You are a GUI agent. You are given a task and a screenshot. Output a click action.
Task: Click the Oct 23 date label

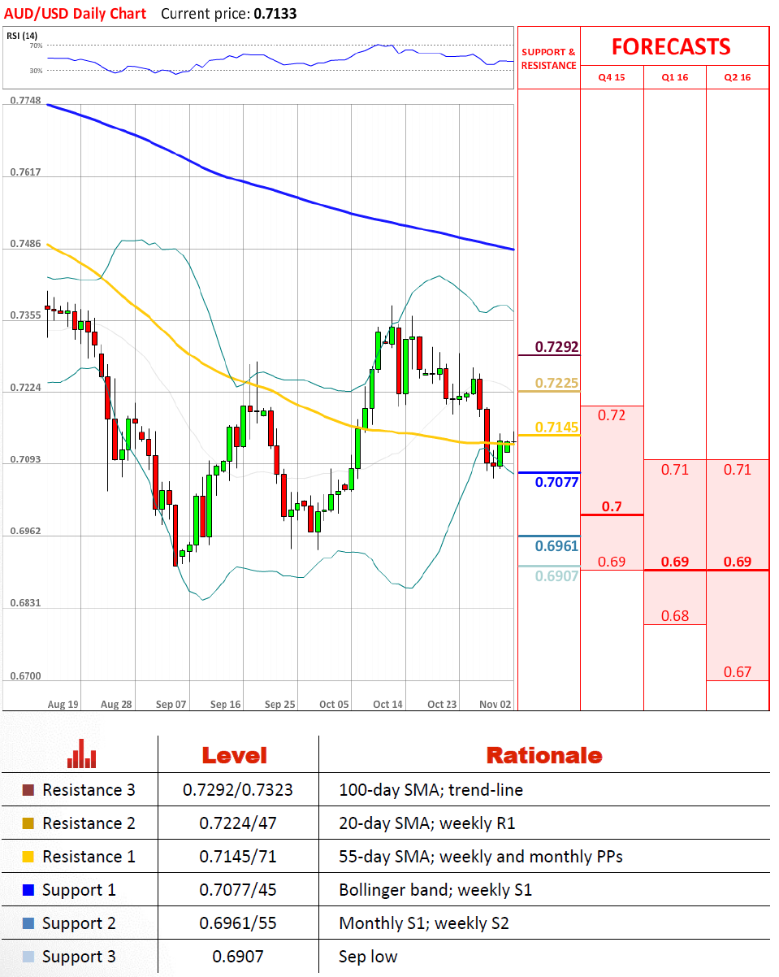[x=442, y=704]
